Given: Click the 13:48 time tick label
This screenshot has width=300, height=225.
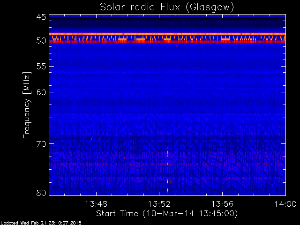Looking at the screenshot, I should pos(96,204).
